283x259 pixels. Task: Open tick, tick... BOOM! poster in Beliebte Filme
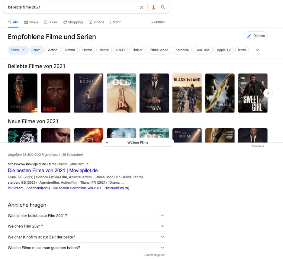88,93
